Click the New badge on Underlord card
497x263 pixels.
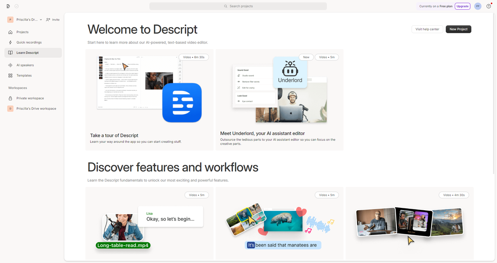tap(306, 57)
